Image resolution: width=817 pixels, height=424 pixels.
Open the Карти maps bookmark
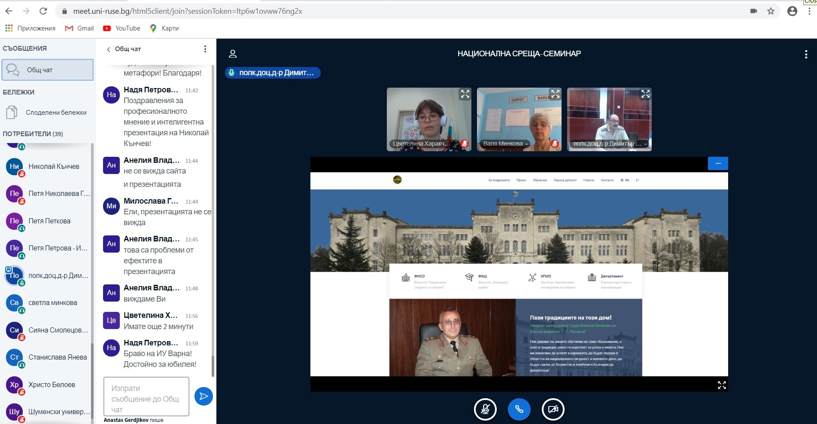click(164, 28)
